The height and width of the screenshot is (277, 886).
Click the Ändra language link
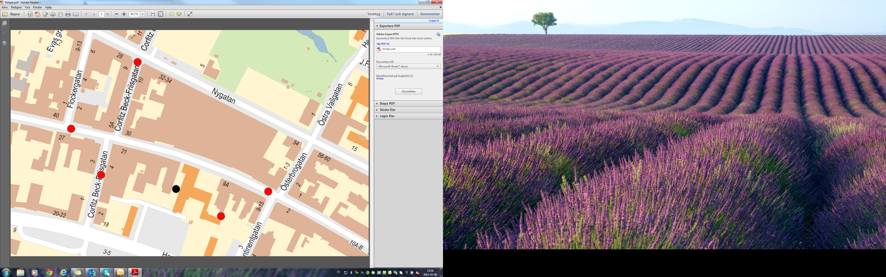[380, 79]
